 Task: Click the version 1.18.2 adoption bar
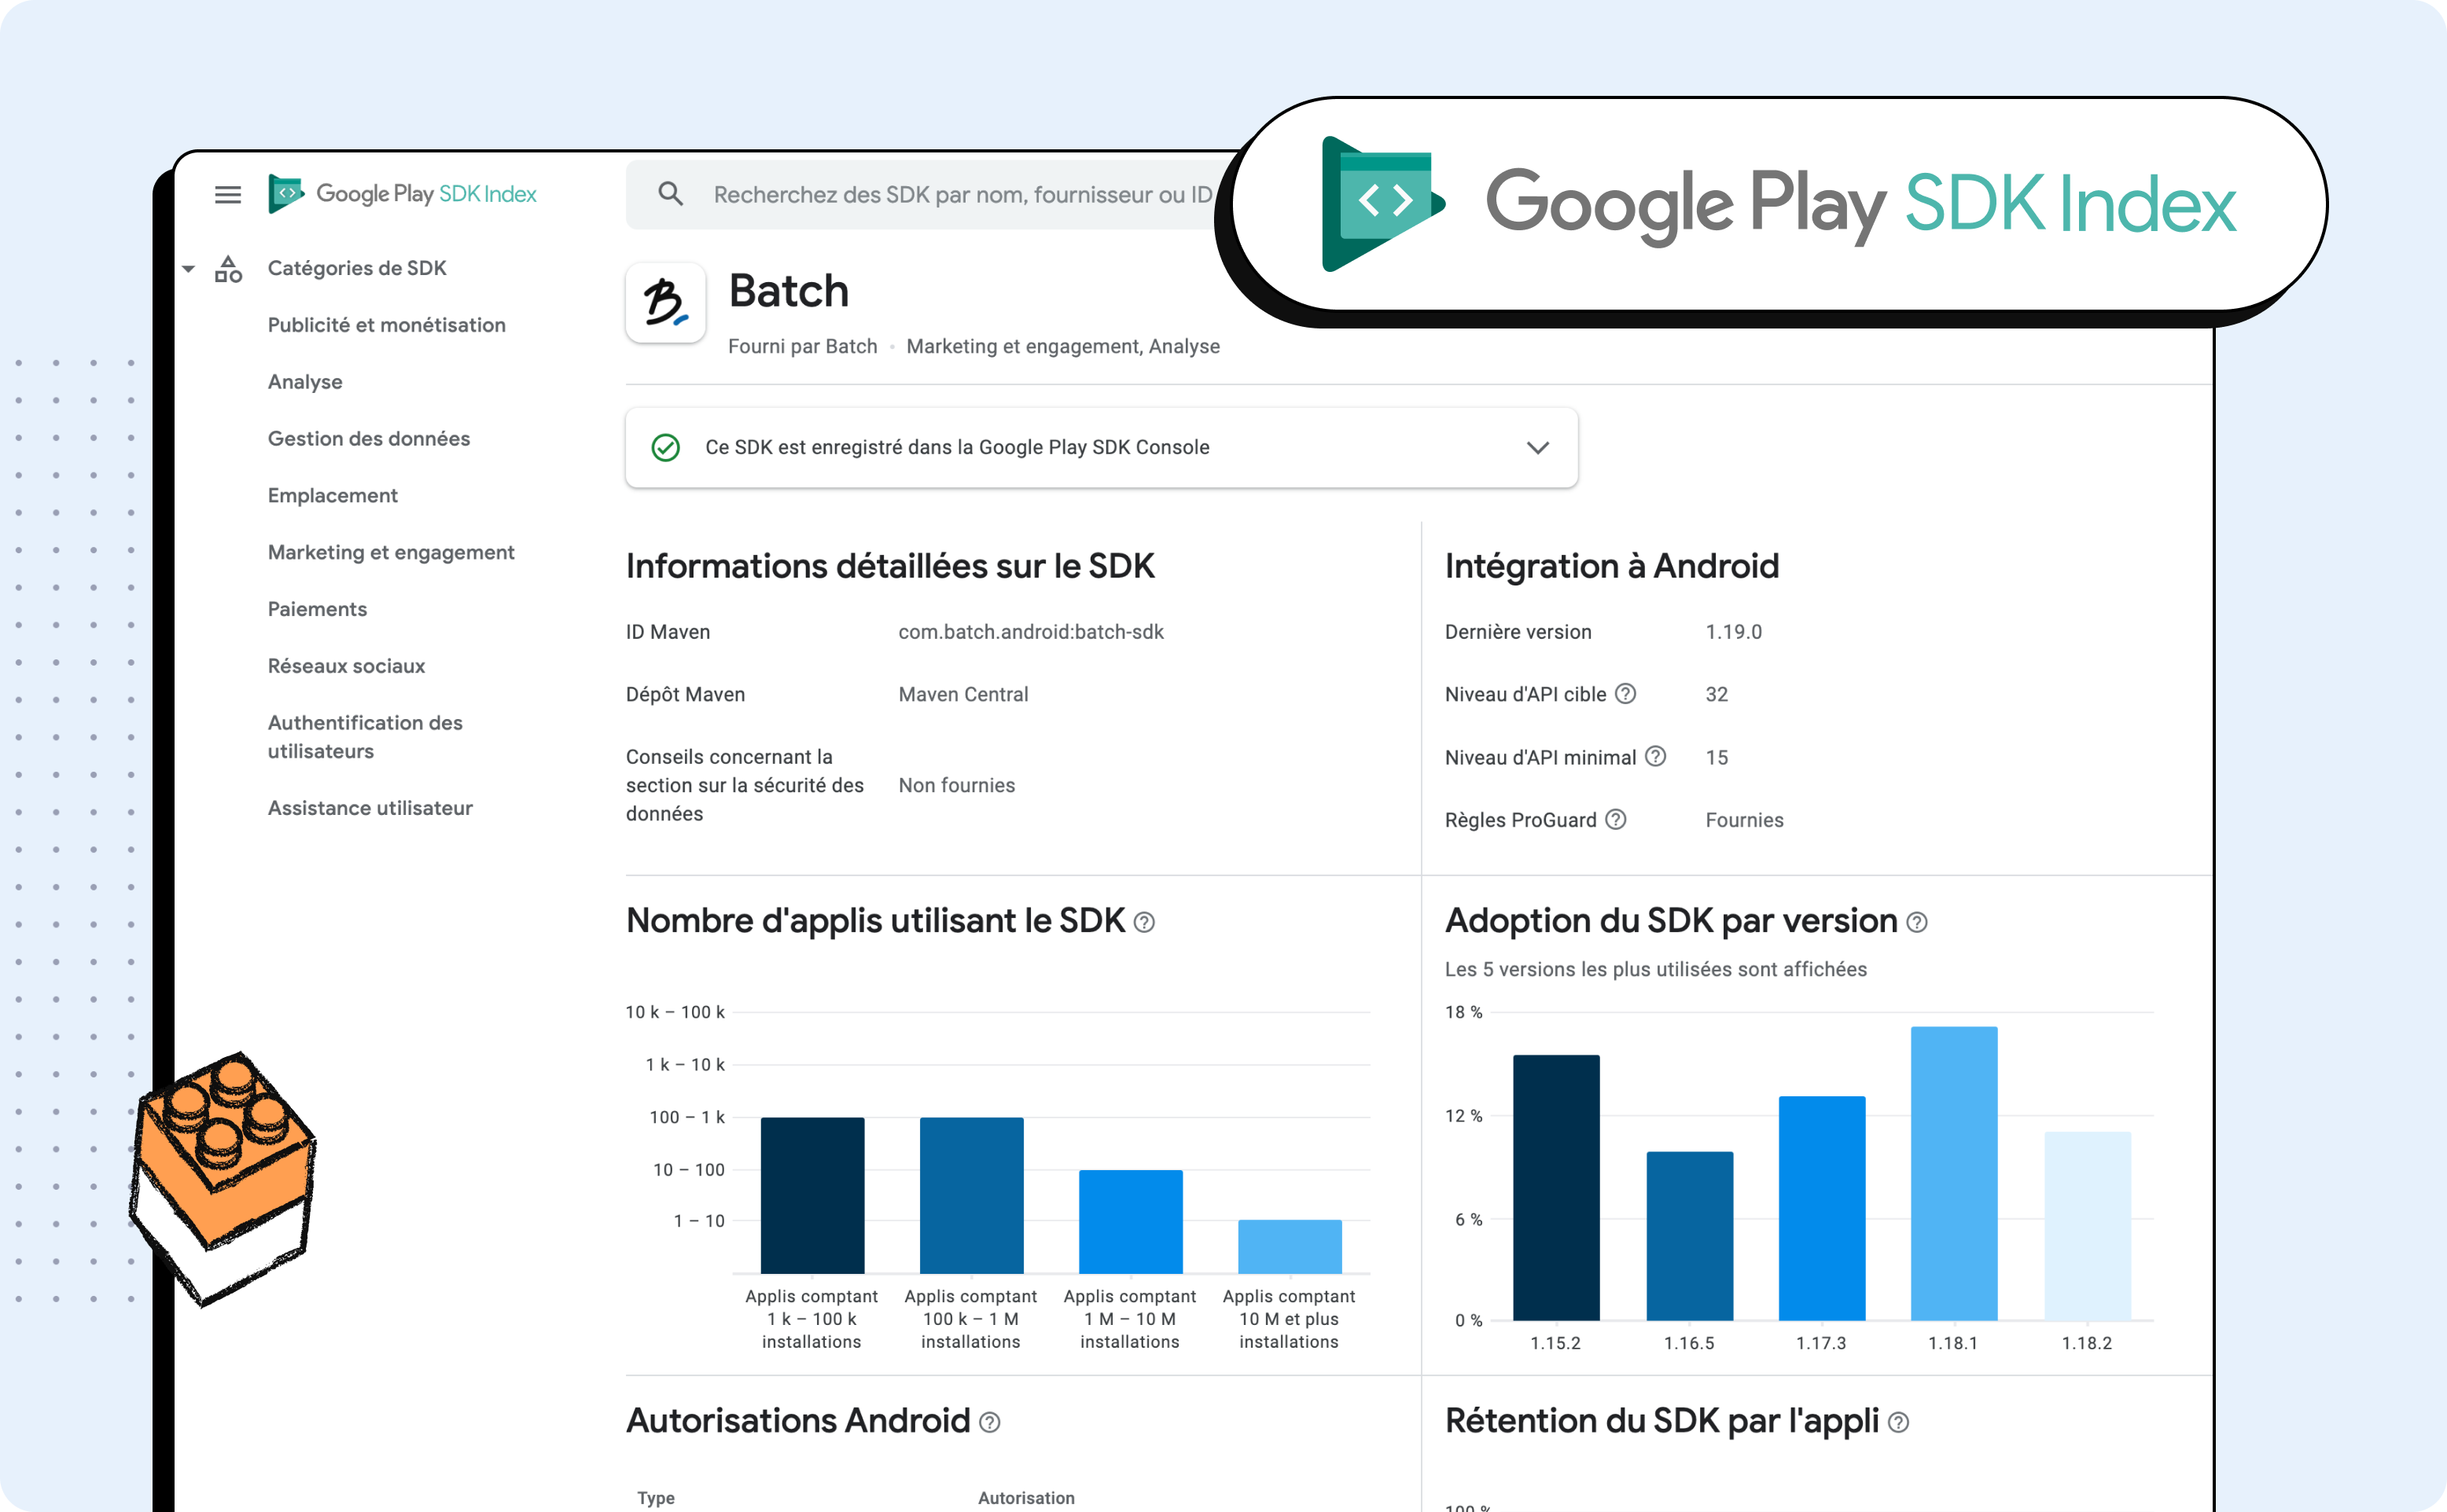[x=2088, y=1226]
